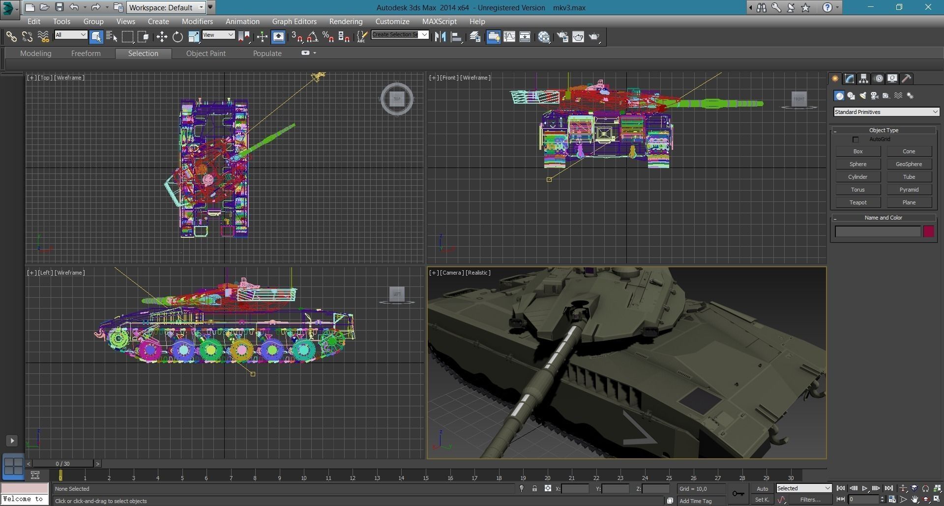Viewport: 944px width, 506px height.
Task: Toggle Window/Crossing selection mode
Action: pyautogui.click(x=143, y=37)
